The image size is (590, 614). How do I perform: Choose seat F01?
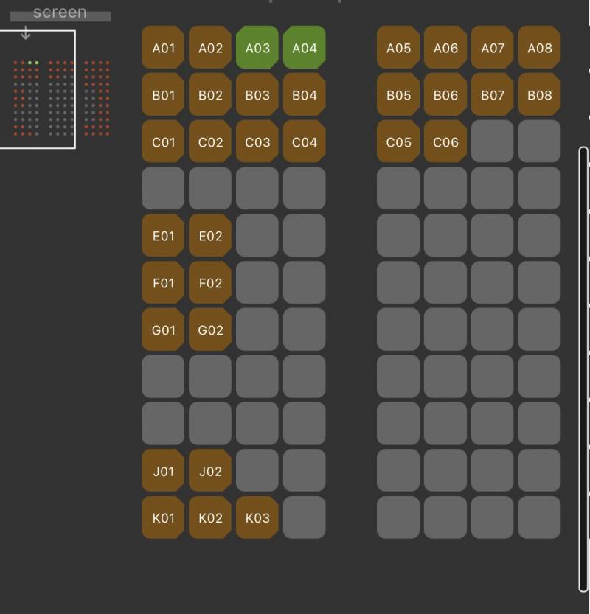(x=163, y=282)
